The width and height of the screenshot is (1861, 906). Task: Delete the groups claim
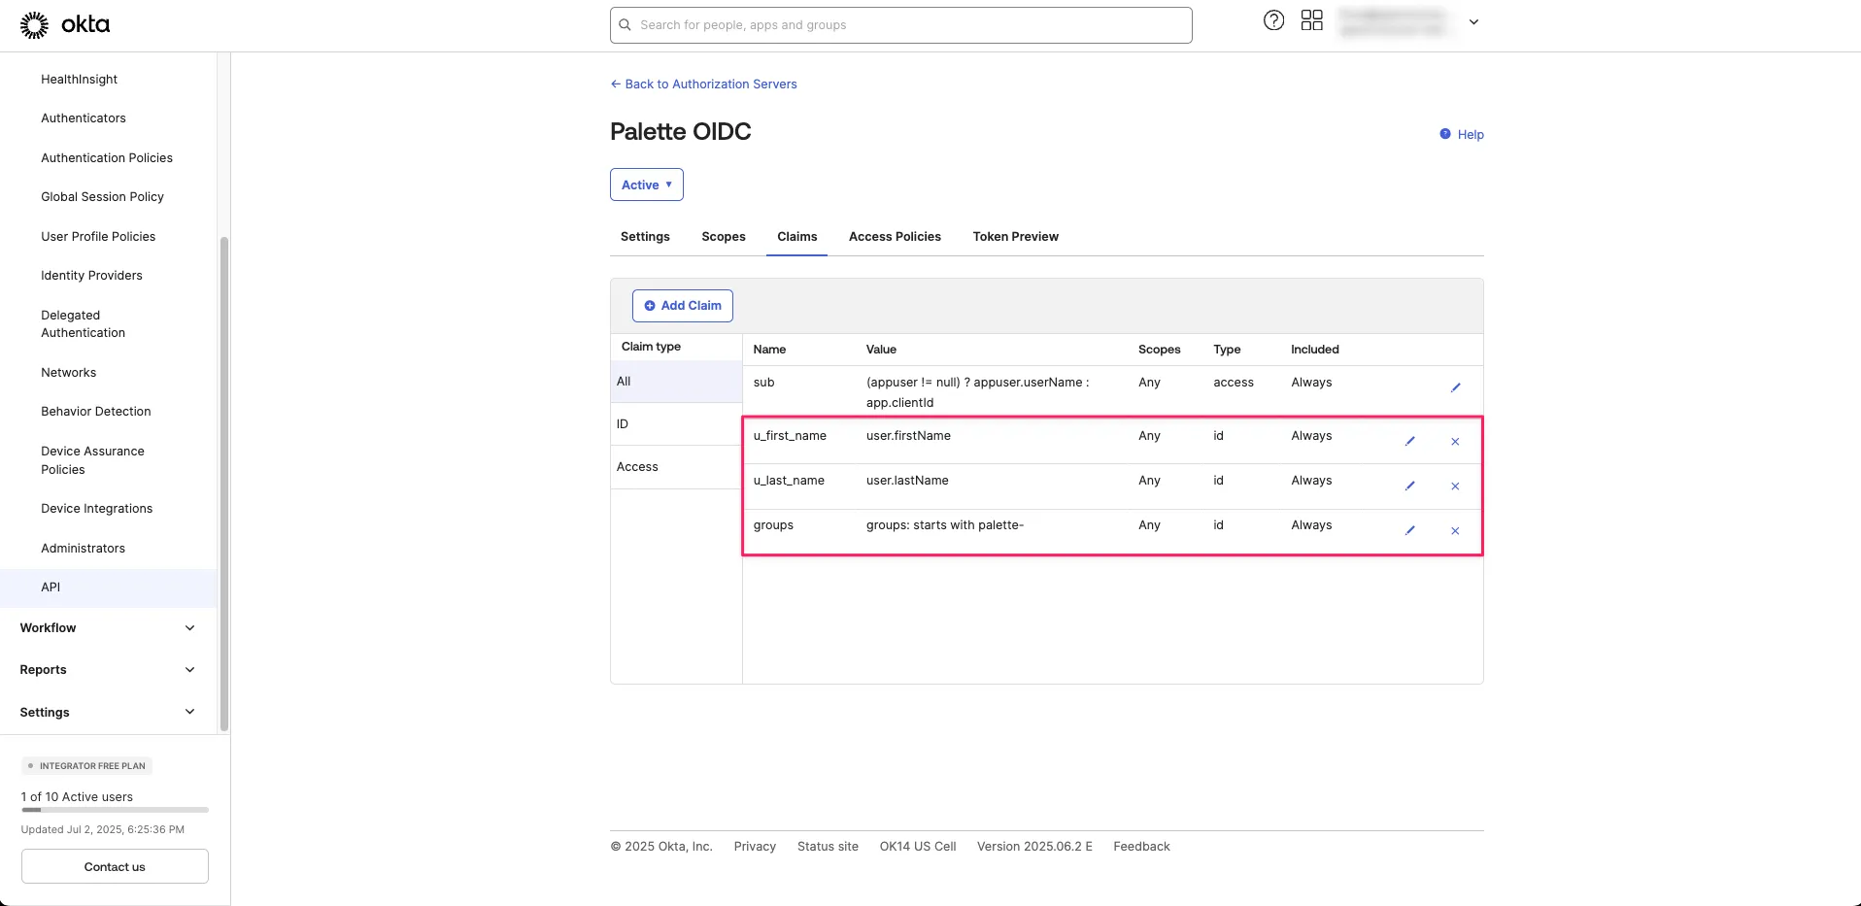click(1455, 530)
